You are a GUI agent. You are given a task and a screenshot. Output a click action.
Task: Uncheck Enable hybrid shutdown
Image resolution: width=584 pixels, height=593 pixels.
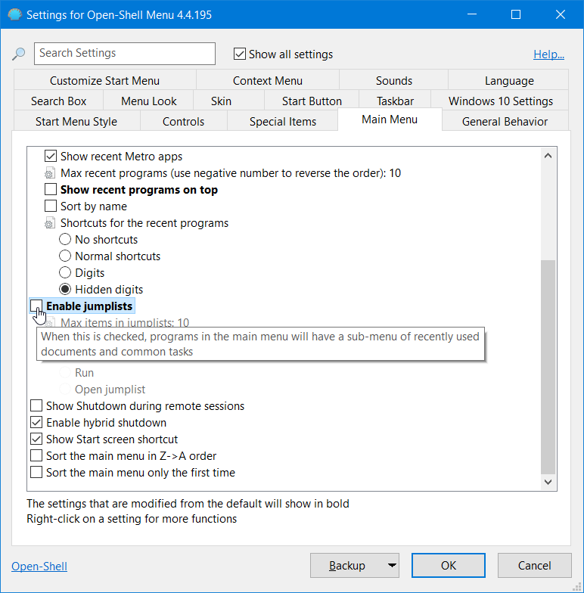click(36, 422)
